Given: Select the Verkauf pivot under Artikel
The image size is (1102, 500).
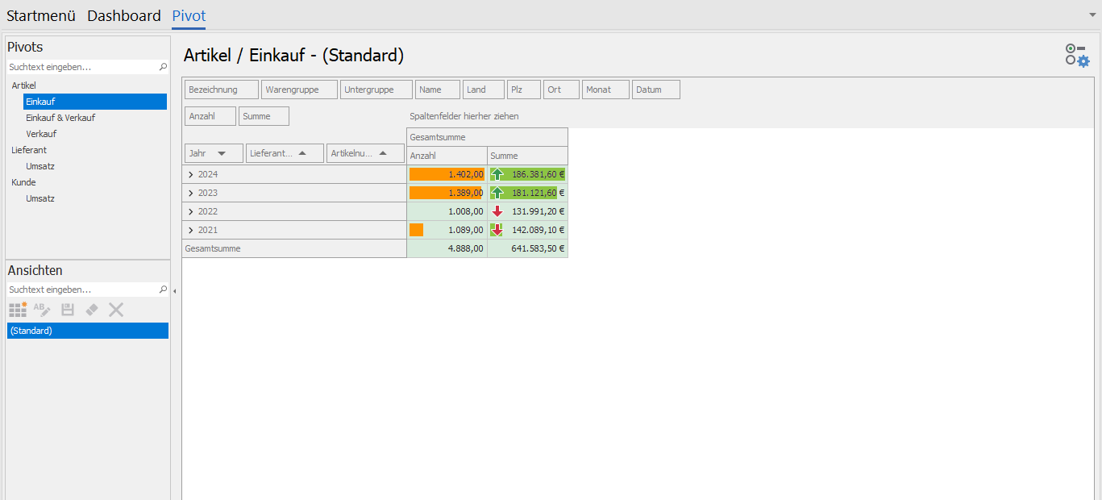Looking at the screenshot, I should [41, 134].
